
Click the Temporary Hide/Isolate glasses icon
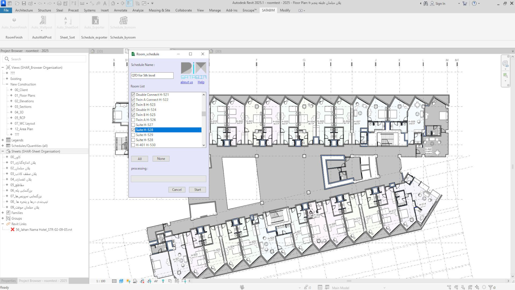click(156, 281)
